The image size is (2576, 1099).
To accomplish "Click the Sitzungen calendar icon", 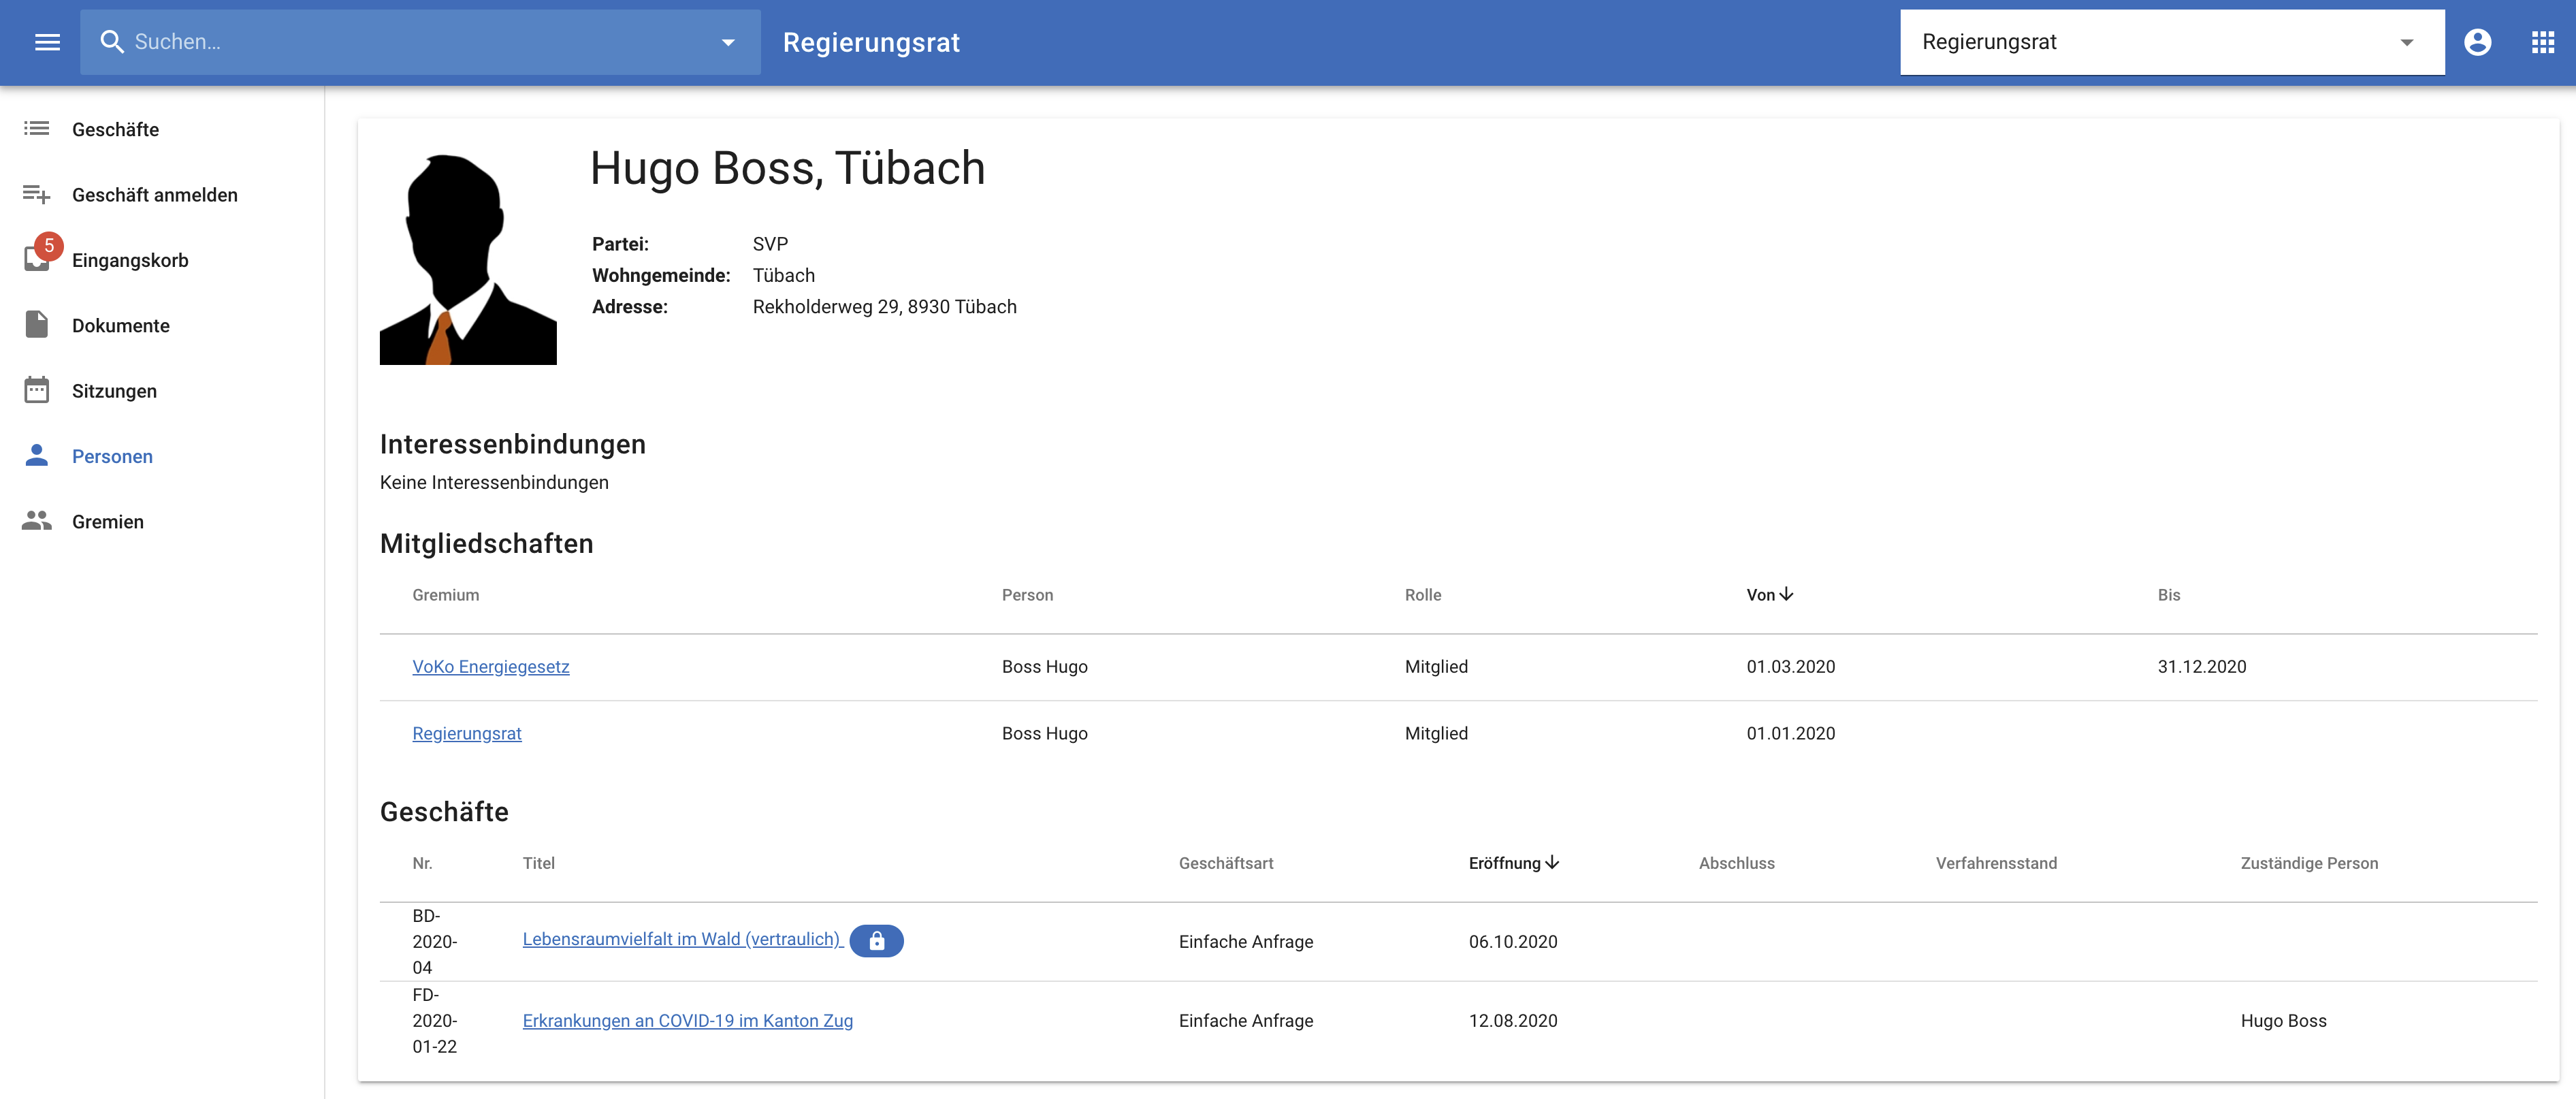I will coord(37,390).
